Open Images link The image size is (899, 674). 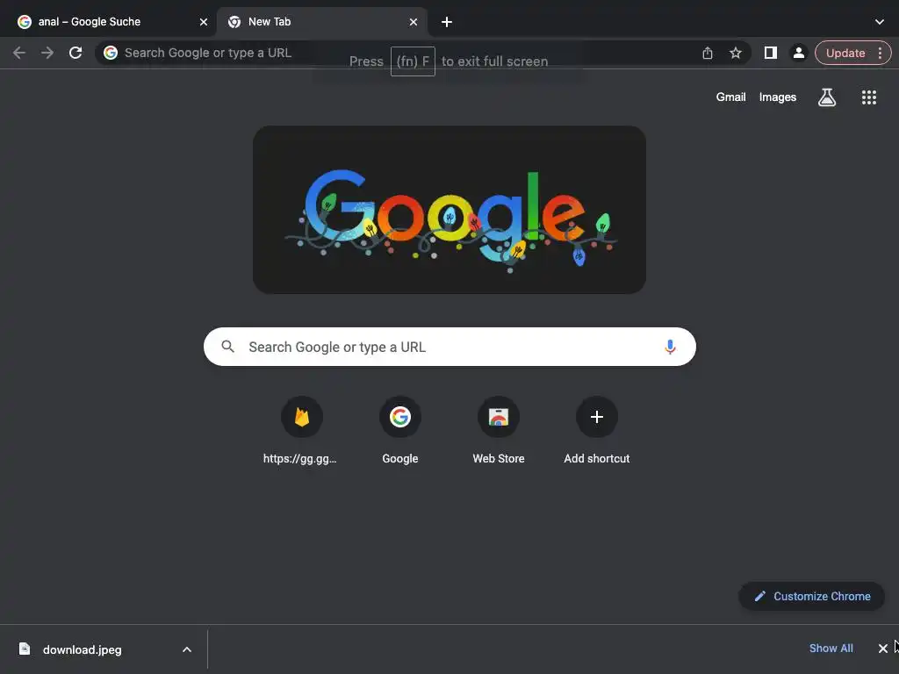pos(778,97)
